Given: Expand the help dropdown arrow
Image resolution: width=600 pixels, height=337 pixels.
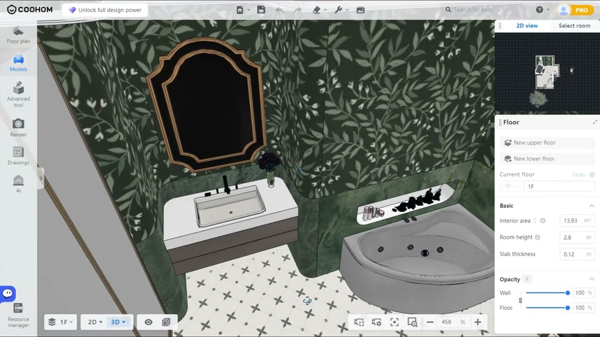Looking at the screenshot, I should (547, 10).
